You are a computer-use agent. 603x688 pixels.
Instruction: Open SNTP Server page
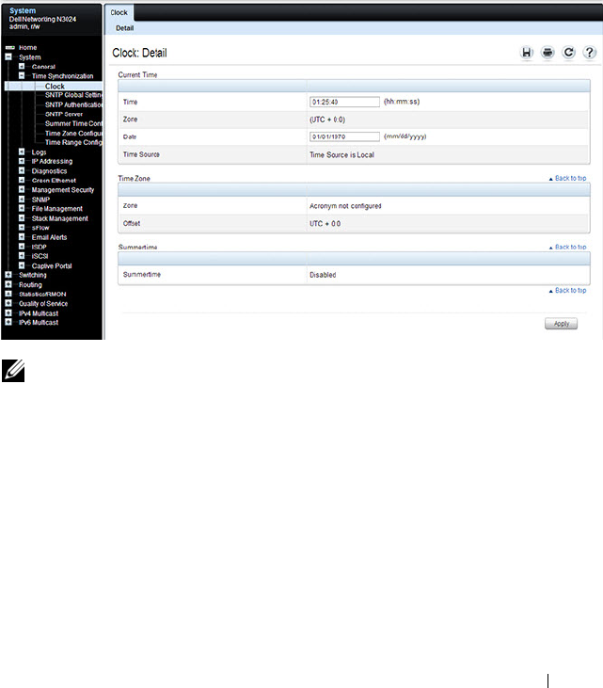coord(64,114)
